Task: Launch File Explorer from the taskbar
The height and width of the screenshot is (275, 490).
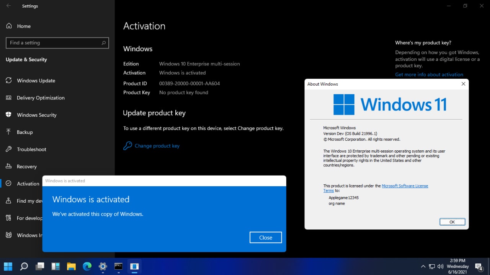Action: click(71, 266)
